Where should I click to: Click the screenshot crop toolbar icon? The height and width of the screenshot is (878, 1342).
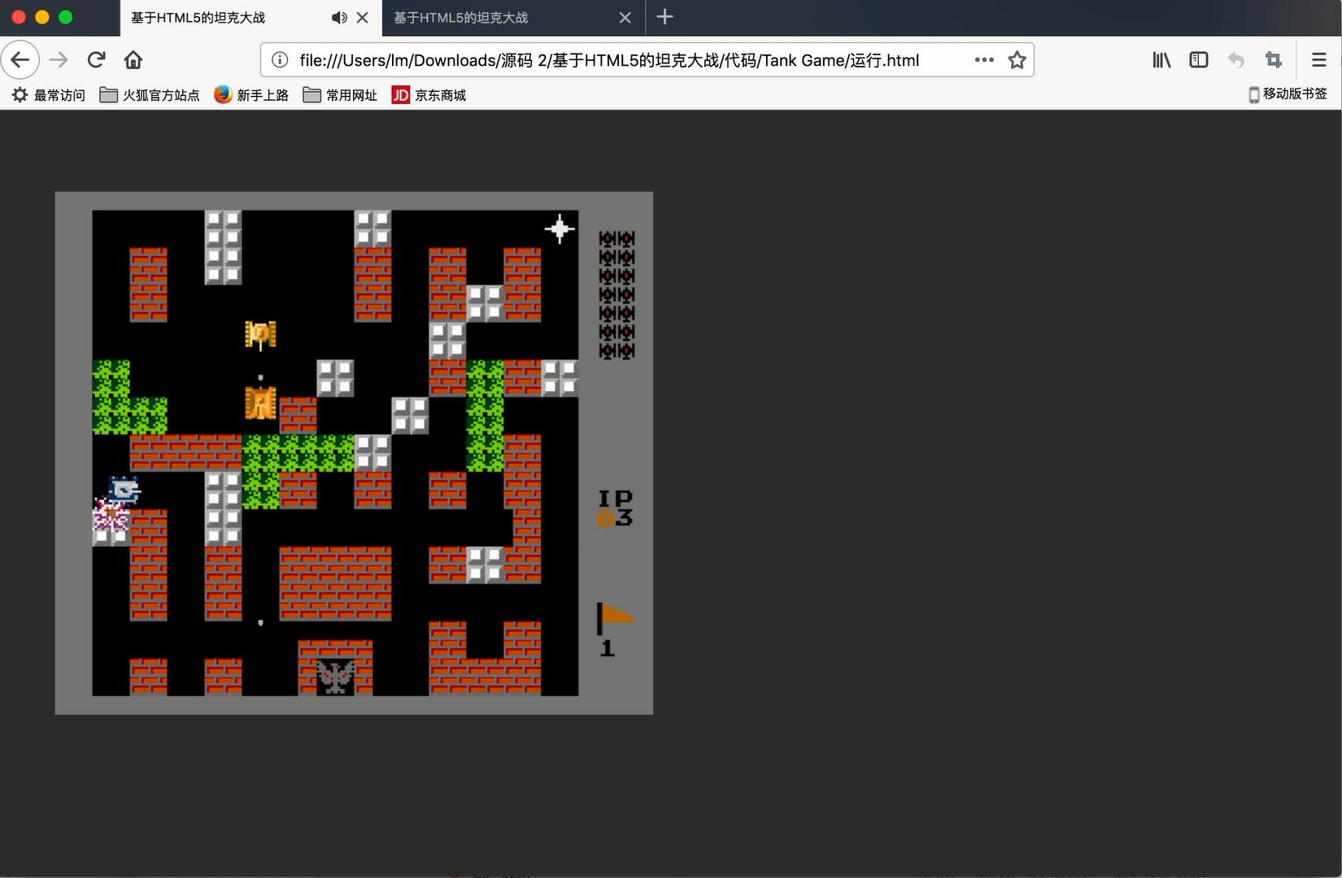(x=1274, y=60)
